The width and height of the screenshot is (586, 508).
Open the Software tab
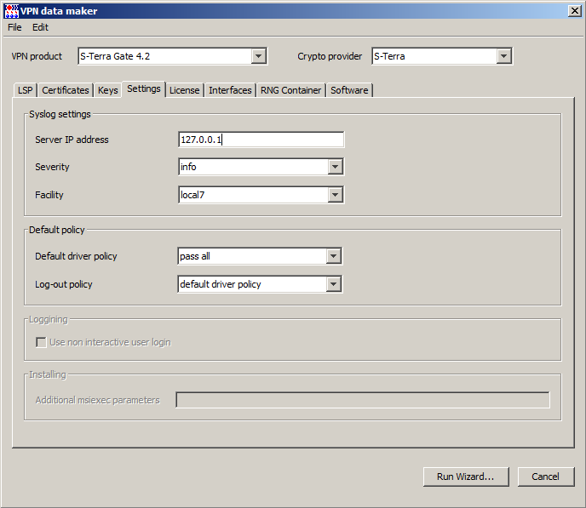click(349, 90)
